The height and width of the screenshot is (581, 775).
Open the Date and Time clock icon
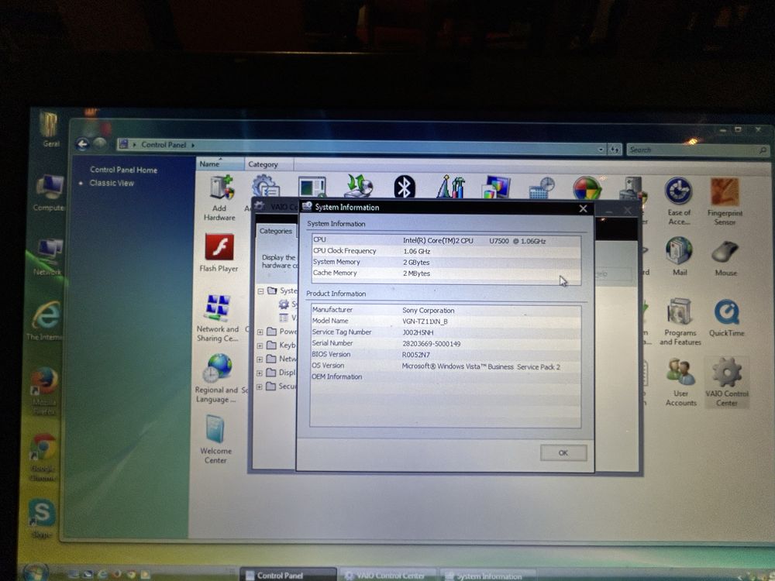point(541,187)
